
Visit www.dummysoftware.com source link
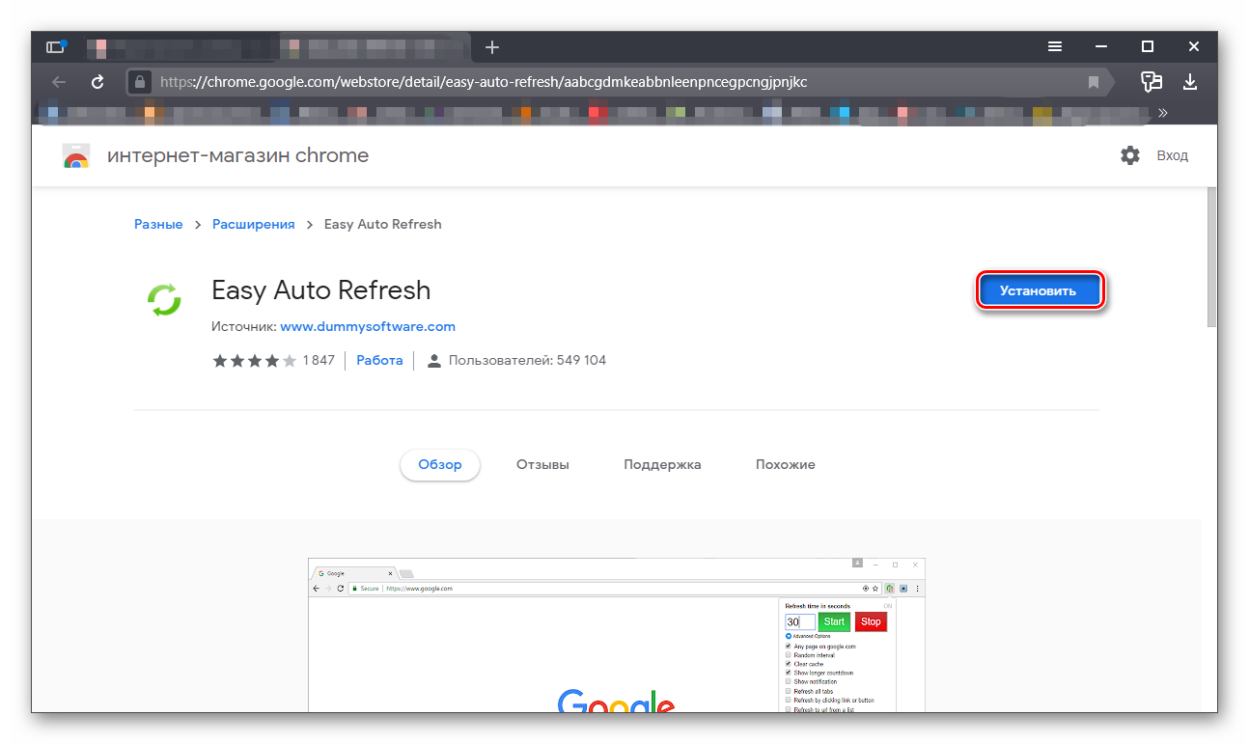[368, 326]
